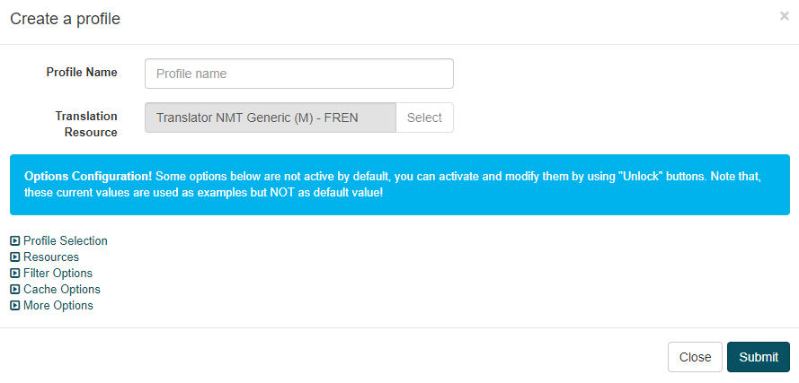799x383 pixels.
Task: Submit the new profile
Action: tap(759, 357)
